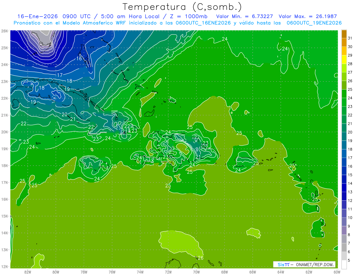The width and height of the screenshot is (358, 276).
Task: Click the legend value 12
Action: click(x=350, y=201)
